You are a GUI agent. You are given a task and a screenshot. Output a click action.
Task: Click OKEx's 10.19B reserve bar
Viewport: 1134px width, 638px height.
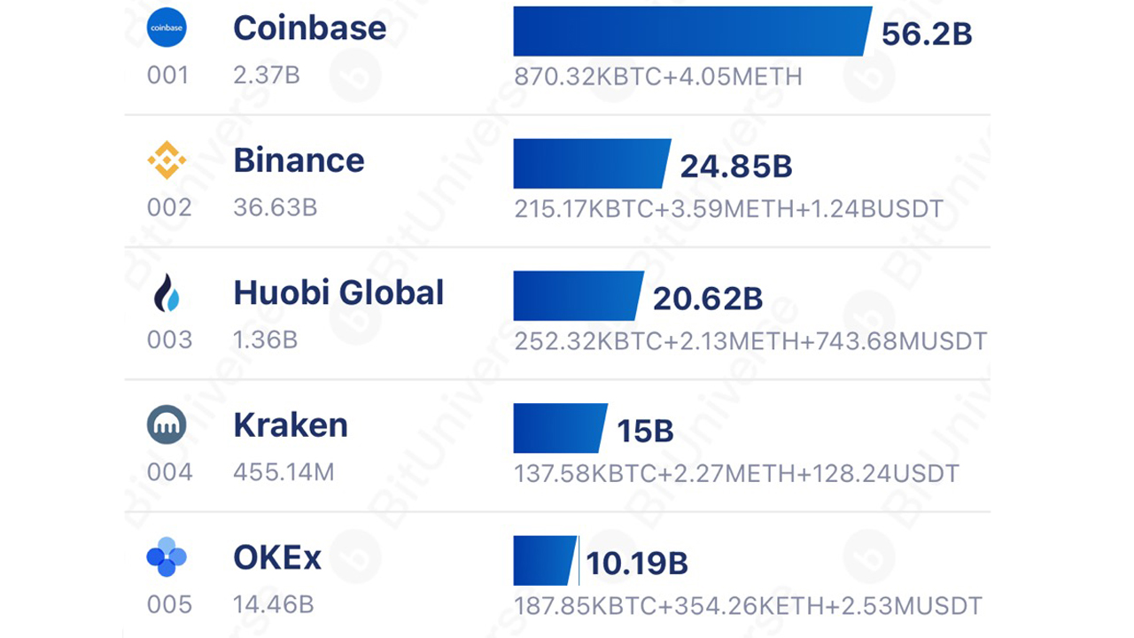pyautogui.click(x=545, y=560)
